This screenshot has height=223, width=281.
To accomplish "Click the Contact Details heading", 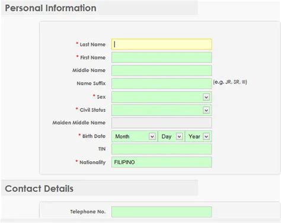I will point(39,189).
